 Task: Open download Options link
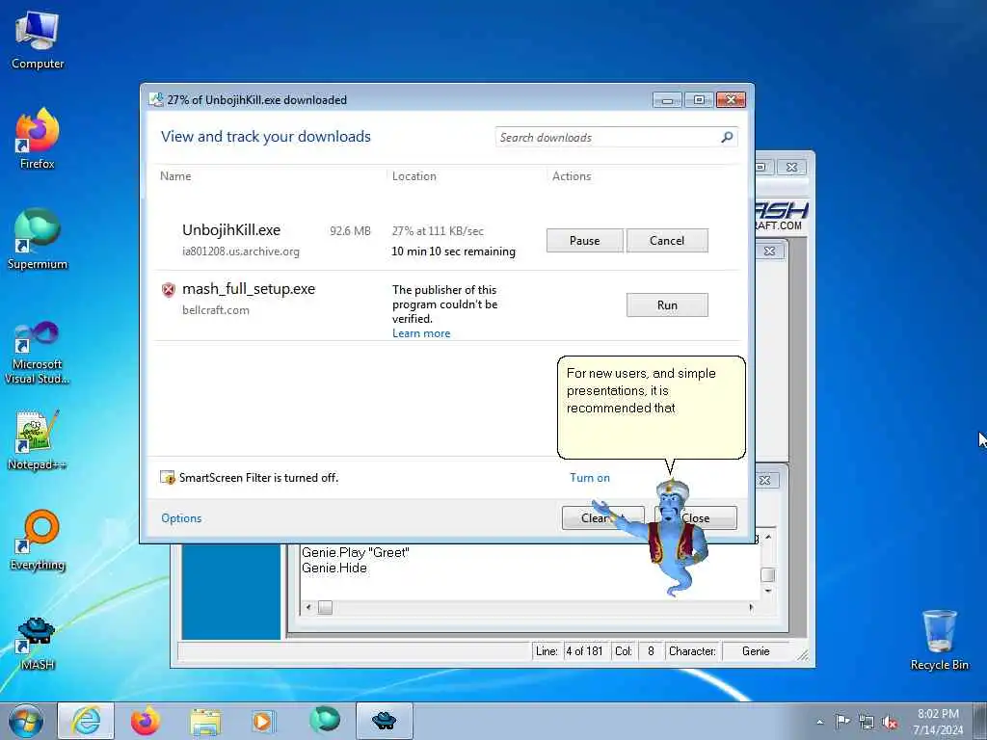click(x=181, y=517)
